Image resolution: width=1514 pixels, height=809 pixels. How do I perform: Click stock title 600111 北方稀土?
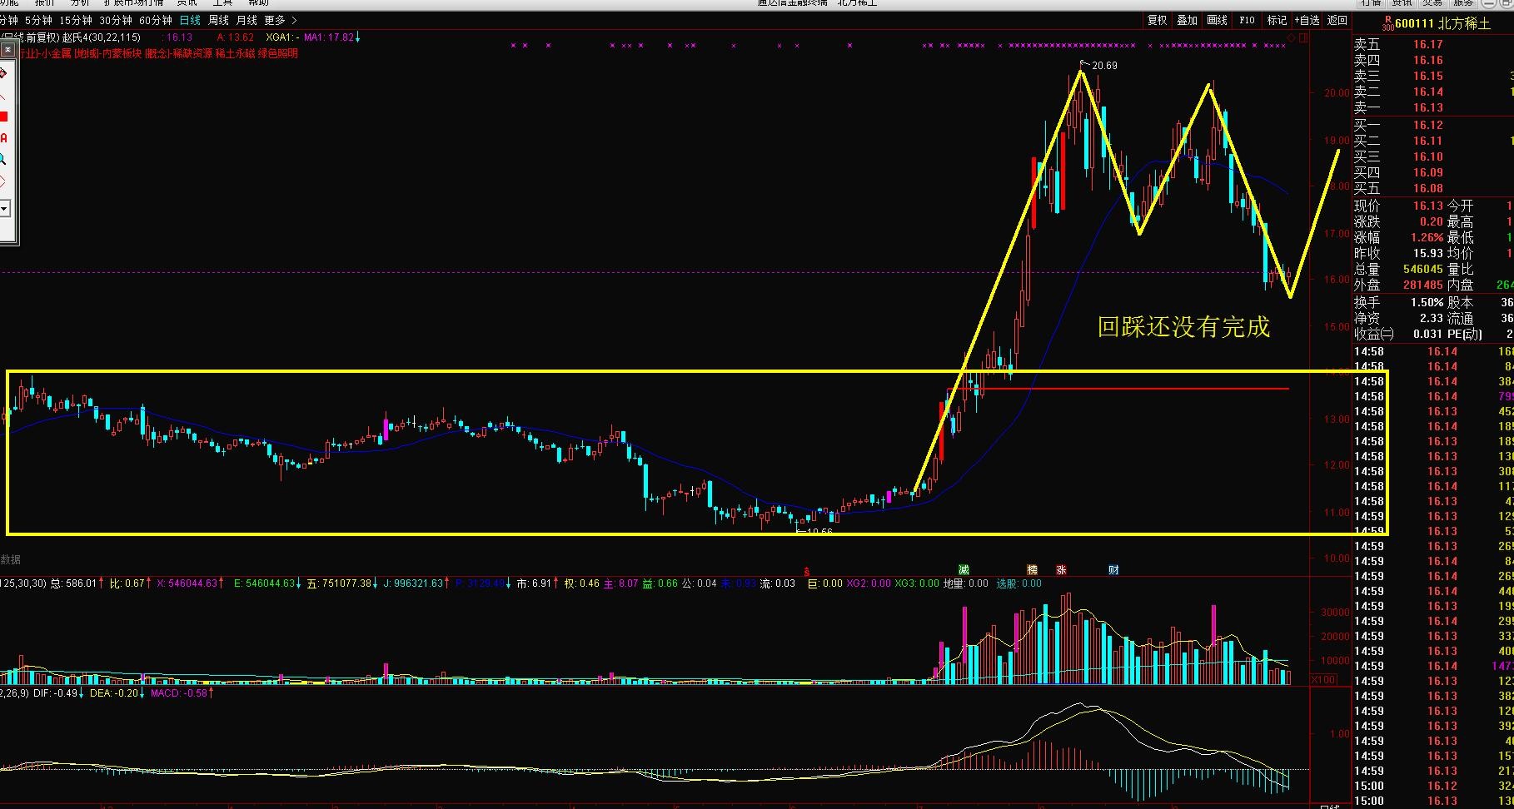[1442, 23]
